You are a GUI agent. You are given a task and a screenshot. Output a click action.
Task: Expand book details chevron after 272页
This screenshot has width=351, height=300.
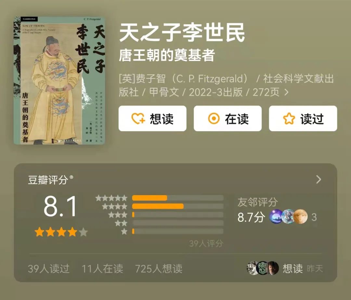click(286, 92)
